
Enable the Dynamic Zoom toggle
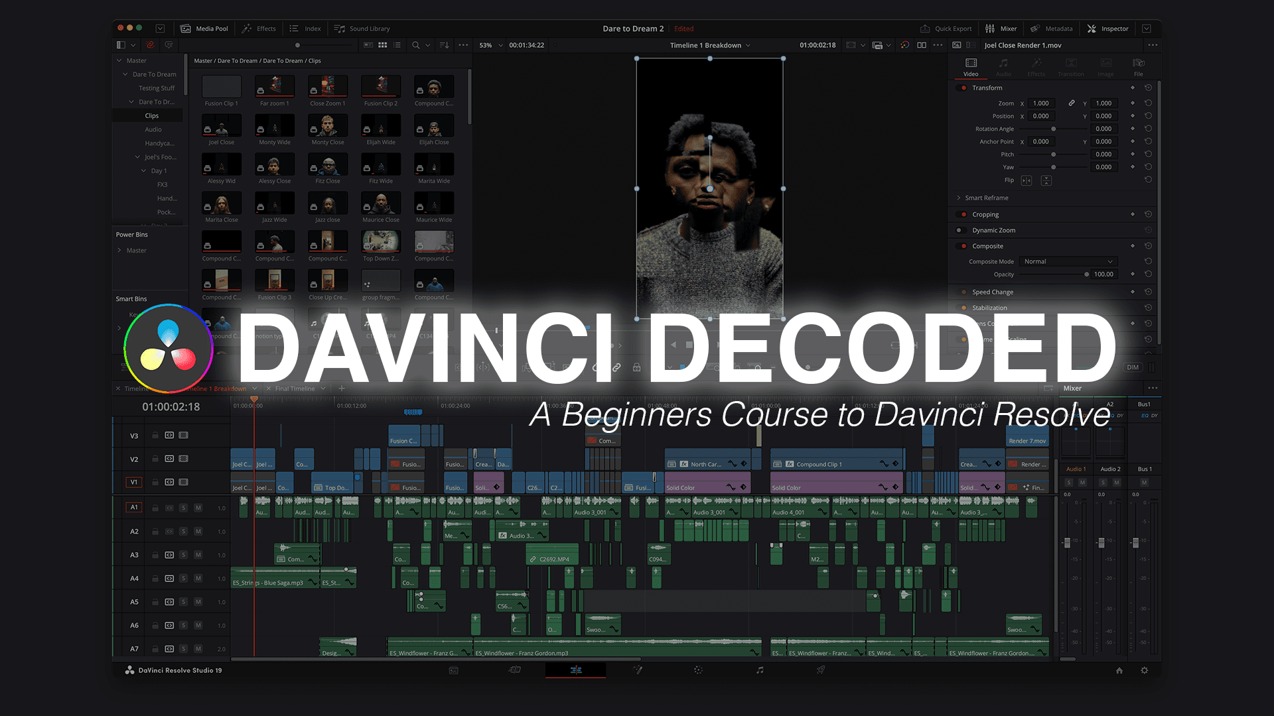pyautogui.click(x=959, y=230)
